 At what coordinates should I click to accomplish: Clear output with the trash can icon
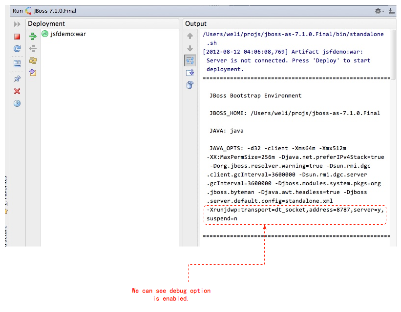pos(190,85)
